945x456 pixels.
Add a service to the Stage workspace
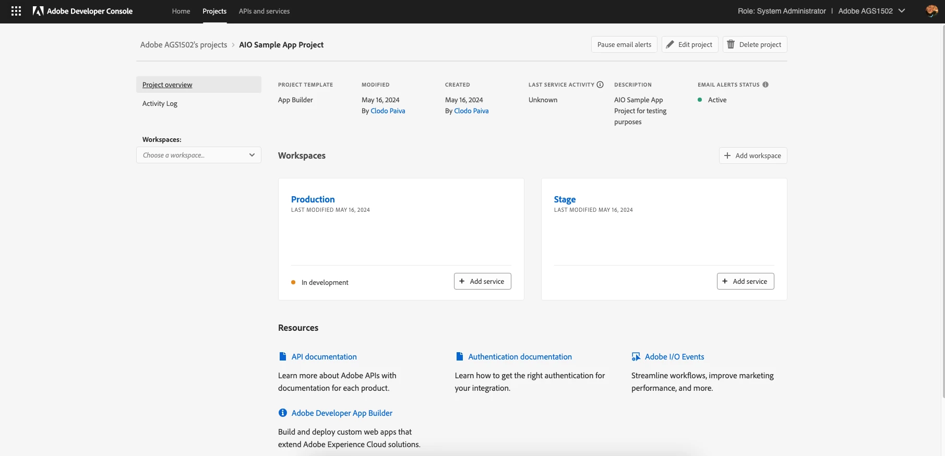746,281
